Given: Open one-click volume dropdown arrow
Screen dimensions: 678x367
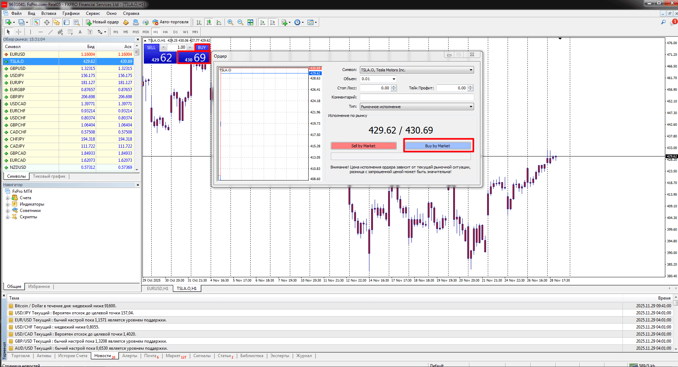Looking at the screenshot, I should 164,47.
